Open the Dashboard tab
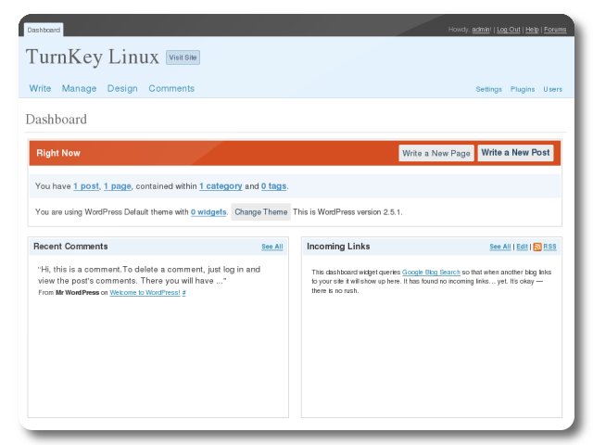Image resolution: width=593 pixels, height=445 pixels. coord(44,30)
